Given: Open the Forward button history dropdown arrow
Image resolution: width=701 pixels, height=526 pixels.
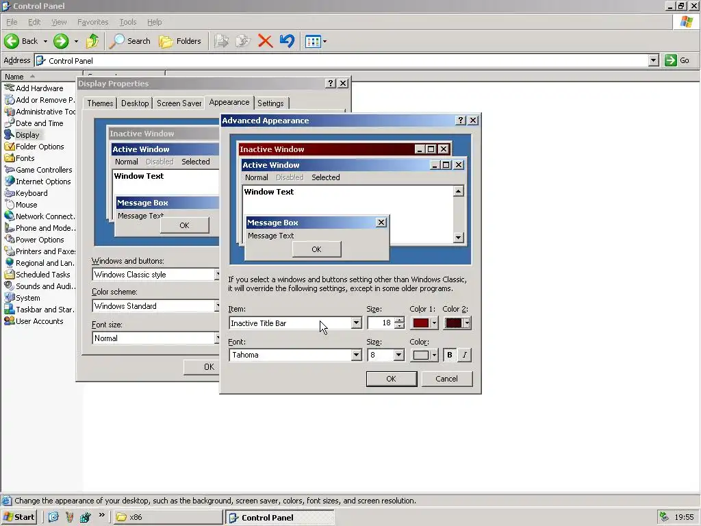Looking at the screenshot, I should pyautogui.click(x=76, y=41).
